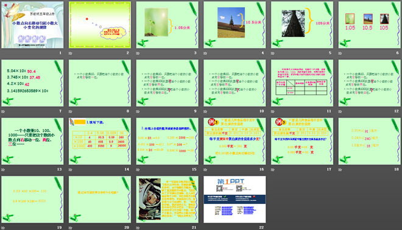
Task: Click the animation star icon under slide 2
Action: pos(70,54)
